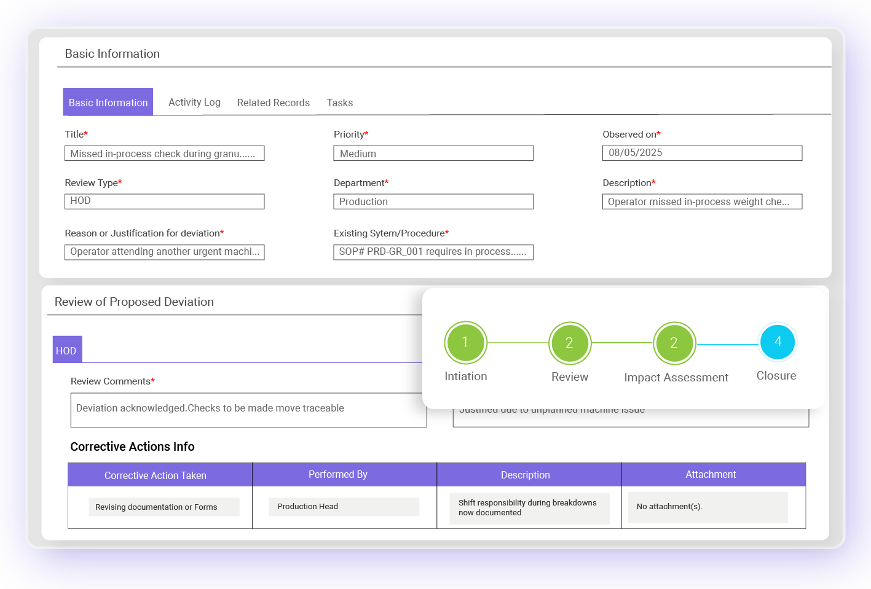Click the Shift responsibility during breakdowns cell
The height and width of the screenshot is (589, 871).
click(529, 508)
